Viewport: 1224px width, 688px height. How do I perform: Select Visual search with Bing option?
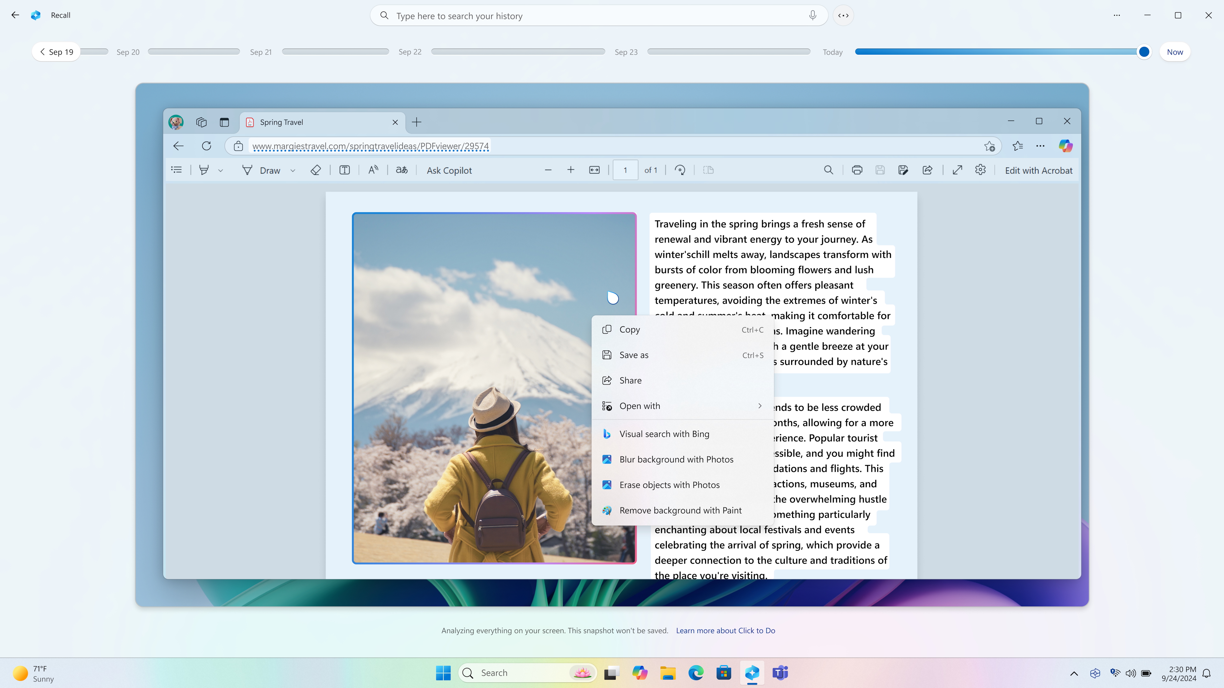pos(665,434)
